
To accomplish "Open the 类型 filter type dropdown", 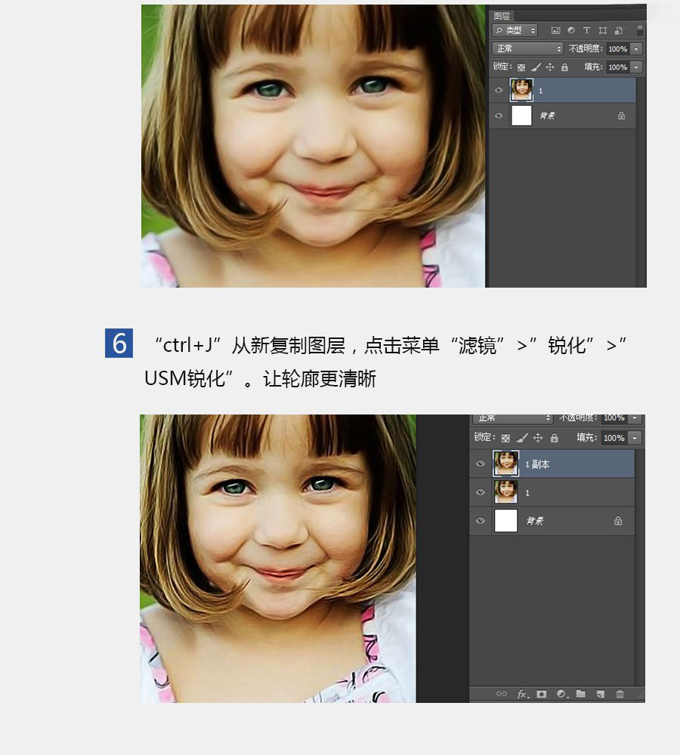I will coord(515,30).
